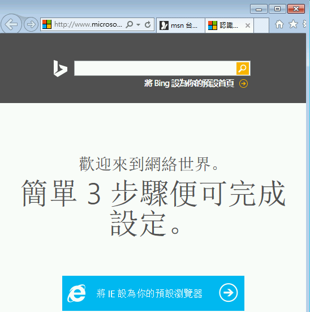Open a new blank tab
310x312 pixels.
[x=261, y=25]
